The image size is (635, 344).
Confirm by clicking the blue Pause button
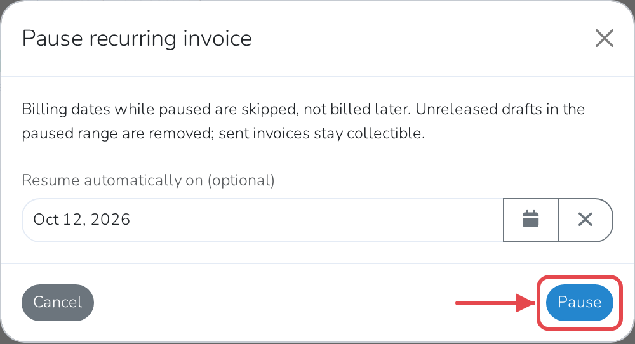coord(580,302)
